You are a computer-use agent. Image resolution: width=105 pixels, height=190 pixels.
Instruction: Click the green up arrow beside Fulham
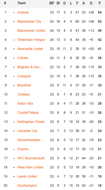pyautogui.click(x=14, y=58)
